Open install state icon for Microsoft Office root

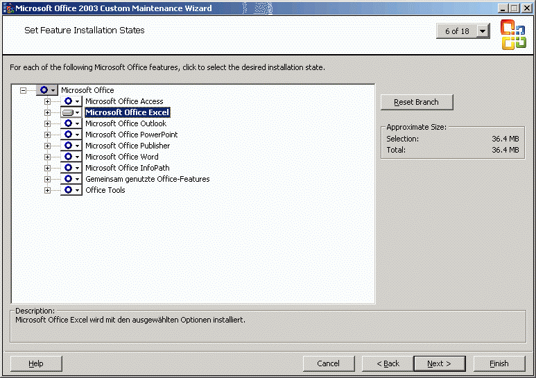[x=47, y=90]
